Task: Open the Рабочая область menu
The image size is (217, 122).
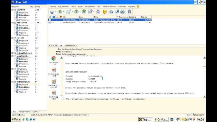Action: coord(109,6)
